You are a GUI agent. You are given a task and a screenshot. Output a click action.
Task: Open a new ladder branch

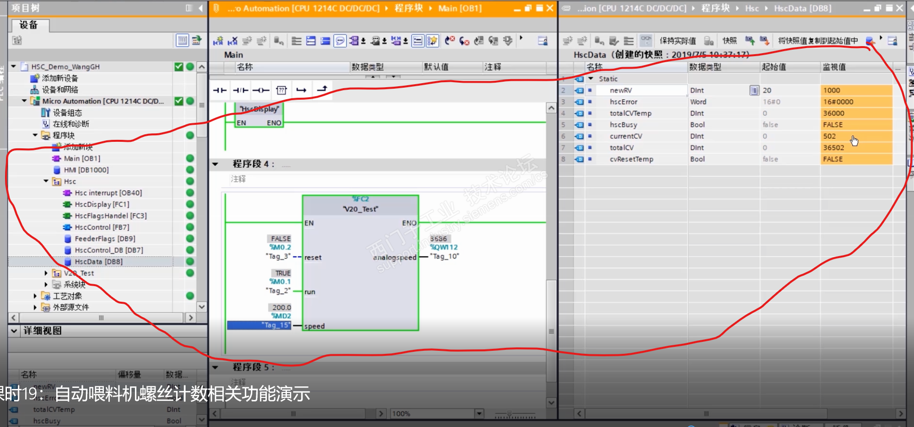point(301,90)
